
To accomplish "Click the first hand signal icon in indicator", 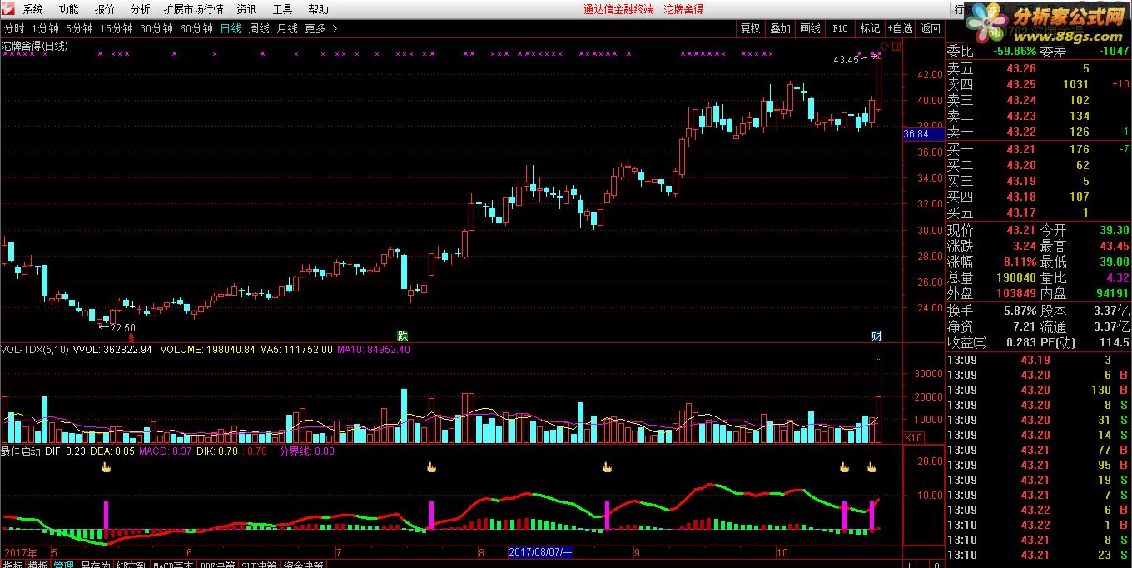I will (x=106, y=467).
